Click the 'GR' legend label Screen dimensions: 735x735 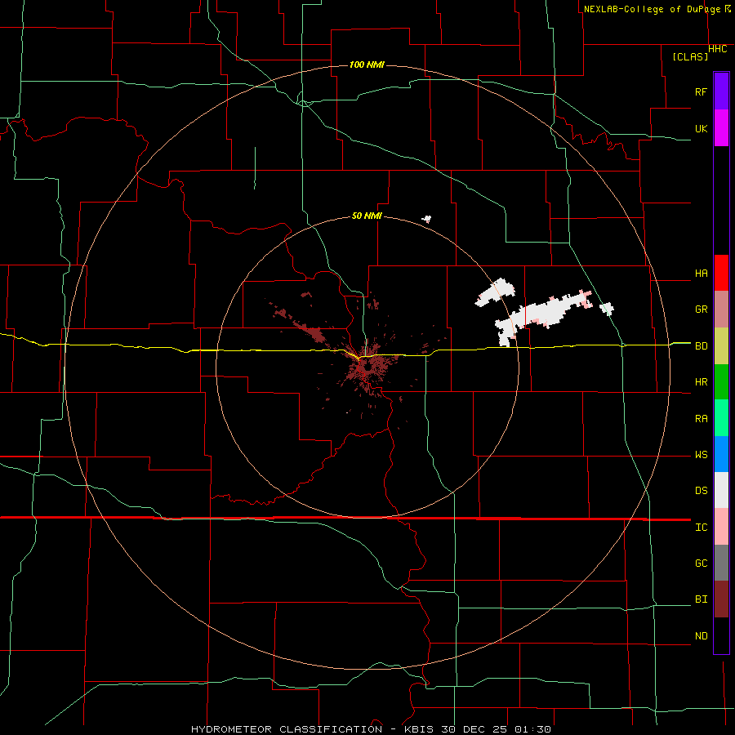pos(701,310)
